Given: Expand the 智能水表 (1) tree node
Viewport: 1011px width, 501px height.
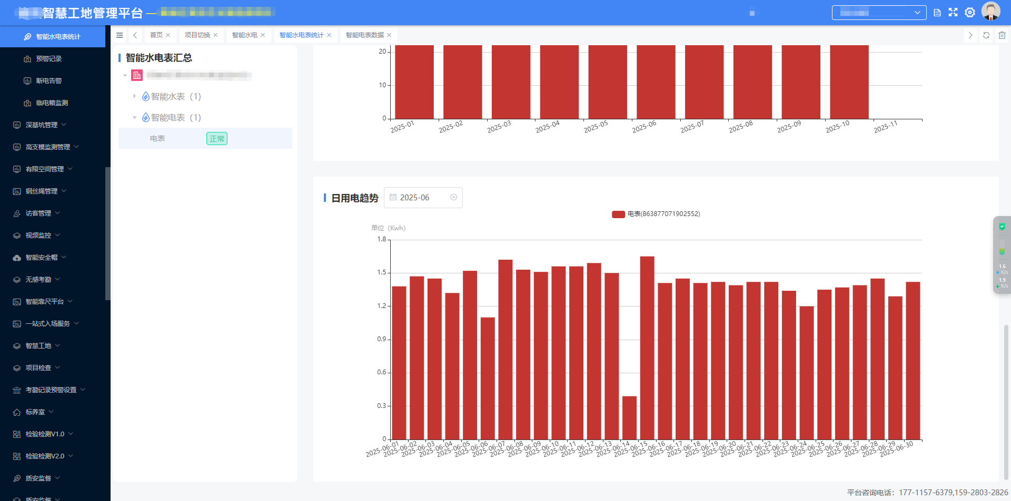Looking at the screenshot, I should (134, 96).
